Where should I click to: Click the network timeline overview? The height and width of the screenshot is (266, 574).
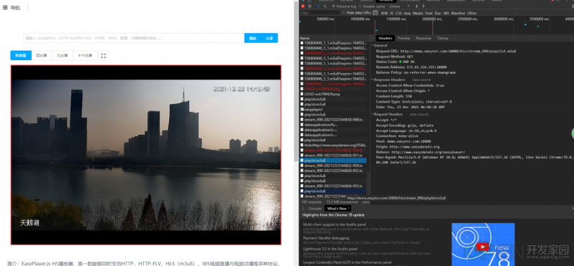coord(437,25)
